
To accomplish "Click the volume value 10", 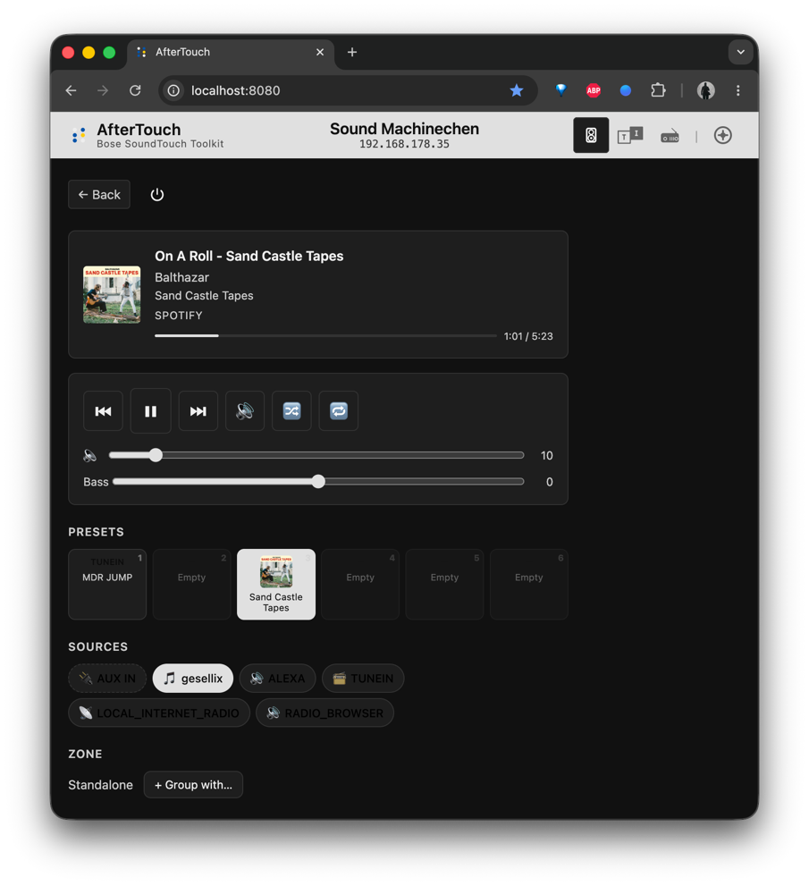I will (546, 455).
